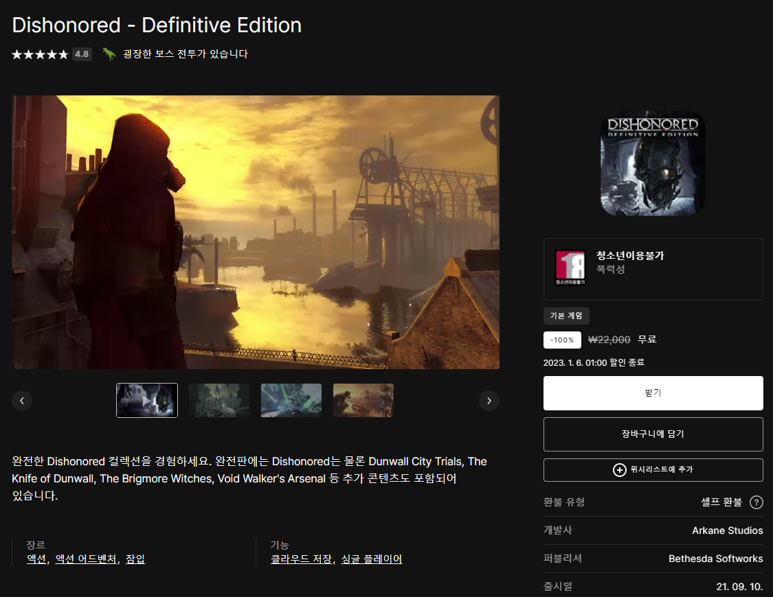Click the -100% discount badge
This screenshot has height=597, width=773.
562,340
